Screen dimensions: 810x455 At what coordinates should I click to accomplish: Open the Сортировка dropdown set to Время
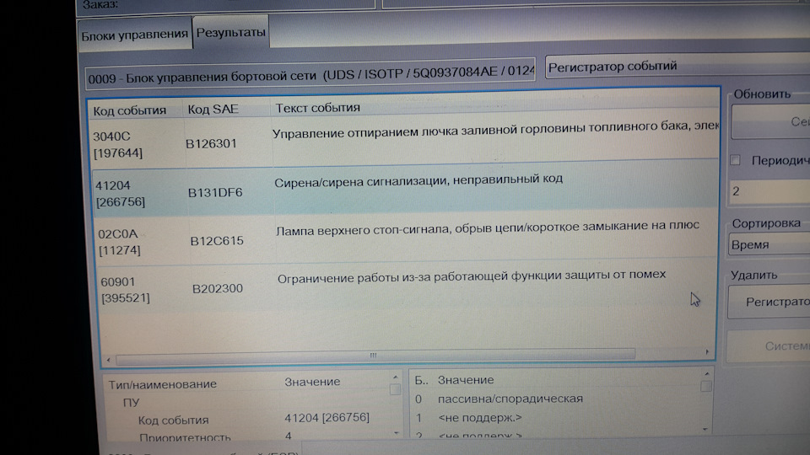coord(769,244)
